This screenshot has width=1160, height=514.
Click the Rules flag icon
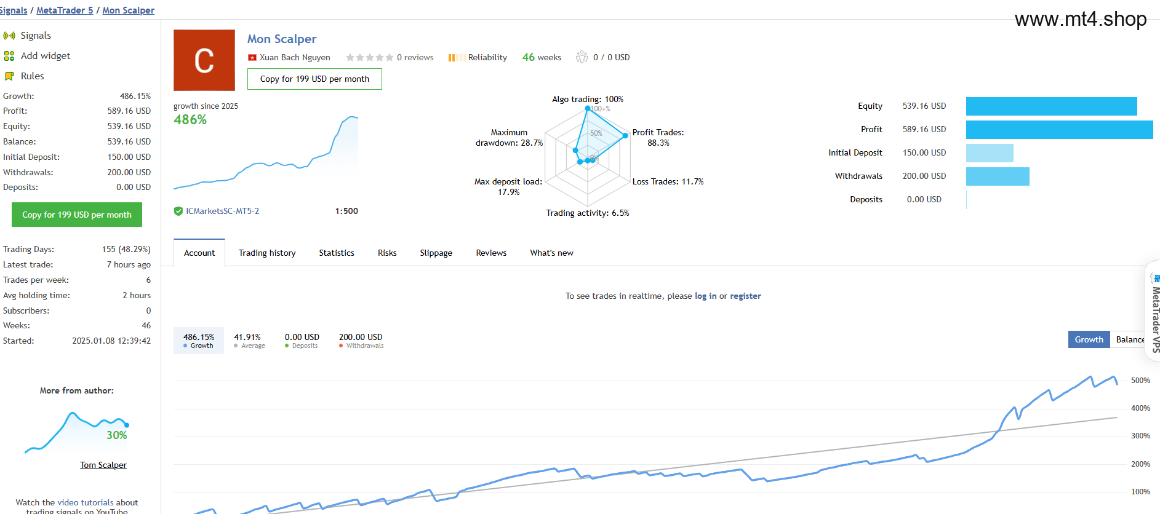(x=9, y=76)
